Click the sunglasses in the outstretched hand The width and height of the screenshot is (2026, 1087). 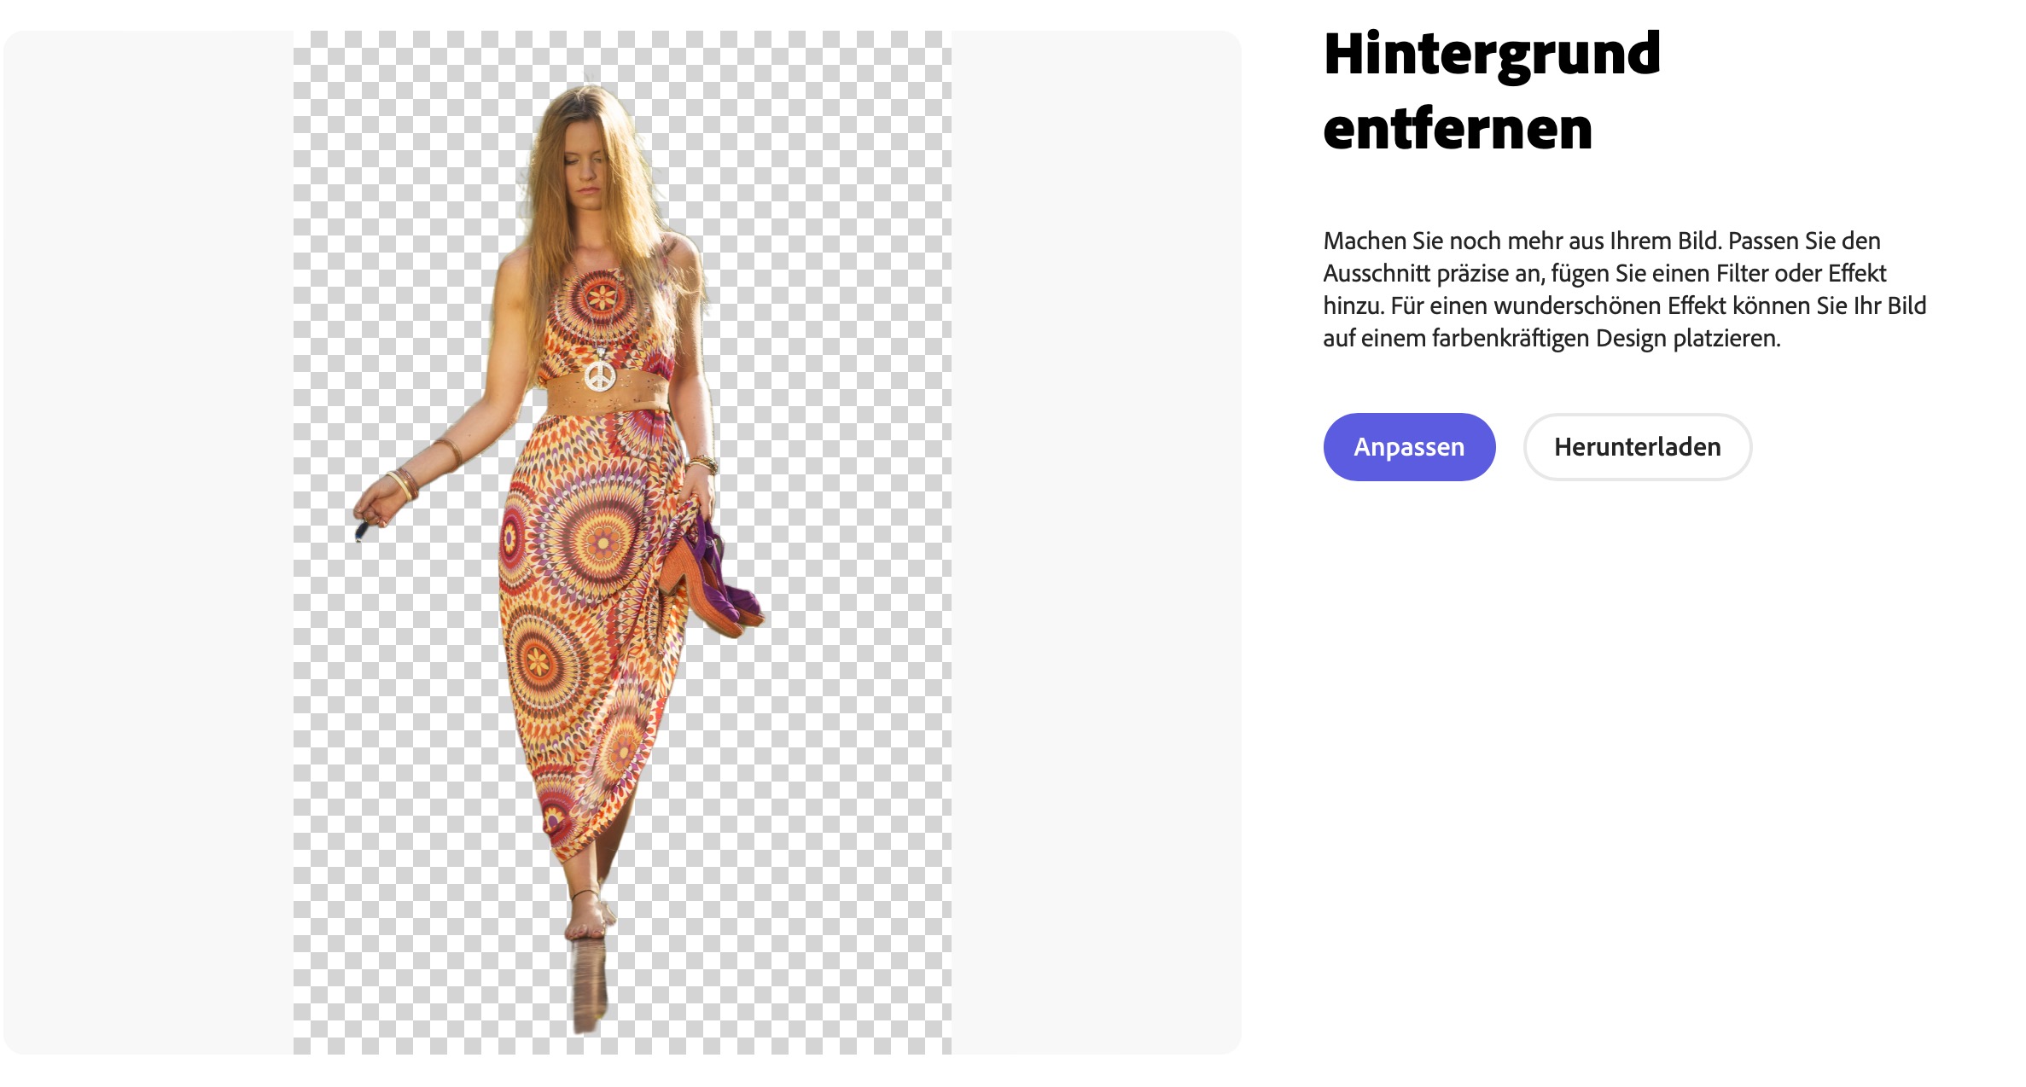[x=361, y=532]
